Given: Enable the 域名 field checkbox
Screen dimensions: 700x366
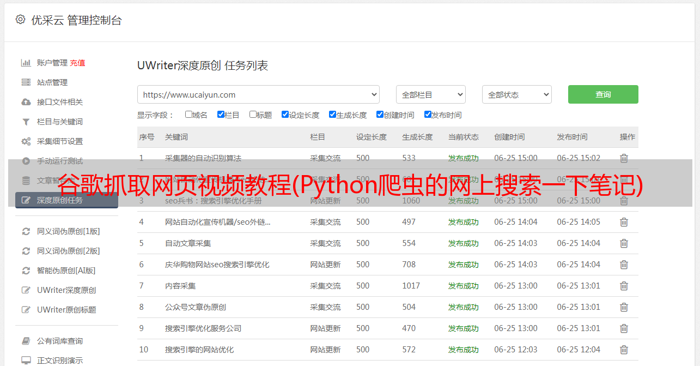Looking at the screenshot, I should pyautogui.click(x=188, y=115).
